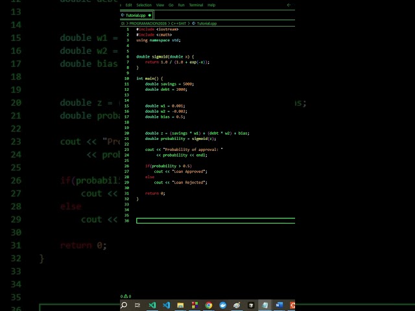
Task: Open blue Visual Studio Code taskbar icon
Action: (x=167, y=305)
